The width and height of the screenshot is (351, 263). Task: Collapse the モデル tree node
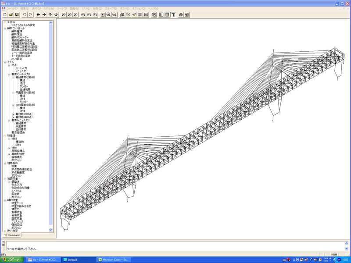pyautogui.click(x=5, y=62)
